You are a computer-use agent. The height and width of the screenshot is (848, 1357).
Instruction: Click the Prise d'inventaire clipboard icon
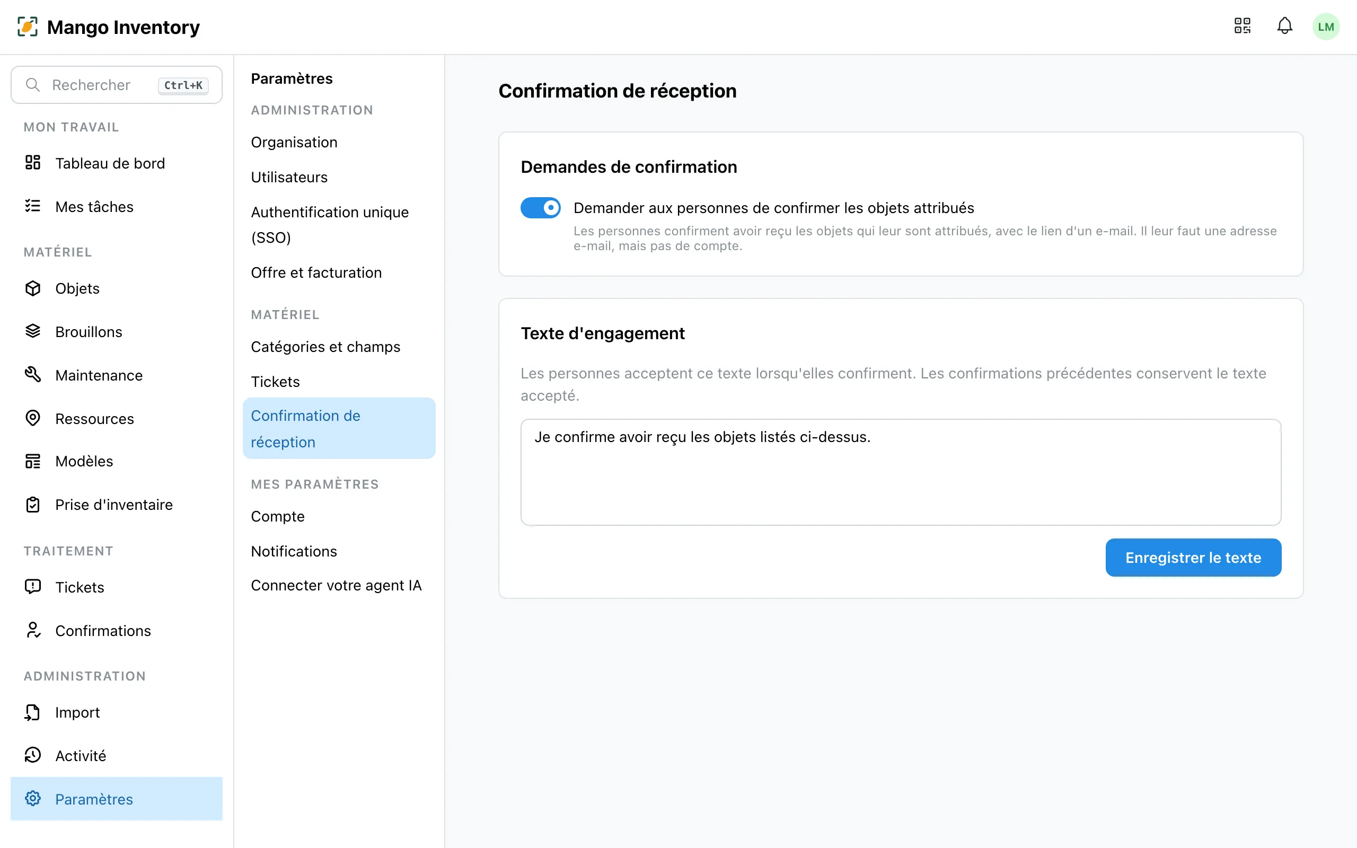coord(33,505)
